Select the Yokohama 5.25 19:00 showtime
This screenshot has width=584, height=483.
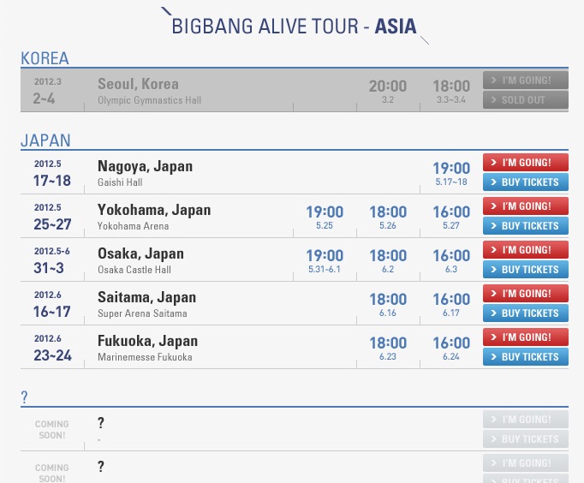(x=325, y=217)
